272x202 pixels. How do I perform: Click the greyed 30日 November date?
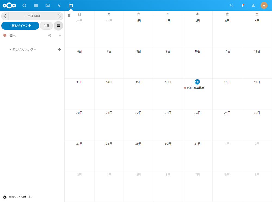(x=109, y=21)
